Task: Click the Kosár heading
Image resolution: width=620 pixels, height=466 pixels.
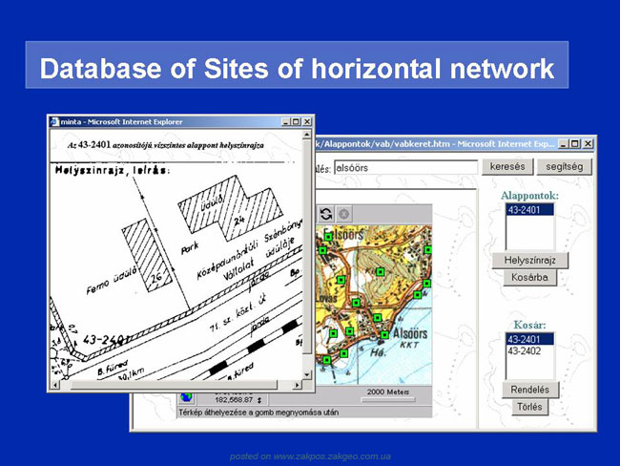Action: coord(529,325)
